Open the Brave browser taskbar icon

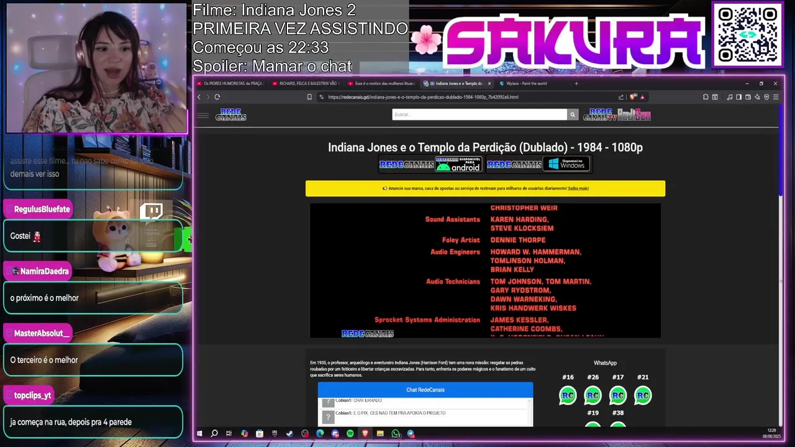[x=365, y=433]
